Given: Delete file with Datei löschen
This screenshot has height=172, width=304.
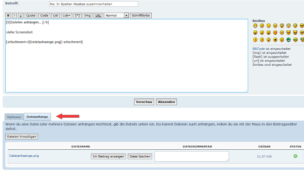Looking at the screenshot, I should point(140,156).
